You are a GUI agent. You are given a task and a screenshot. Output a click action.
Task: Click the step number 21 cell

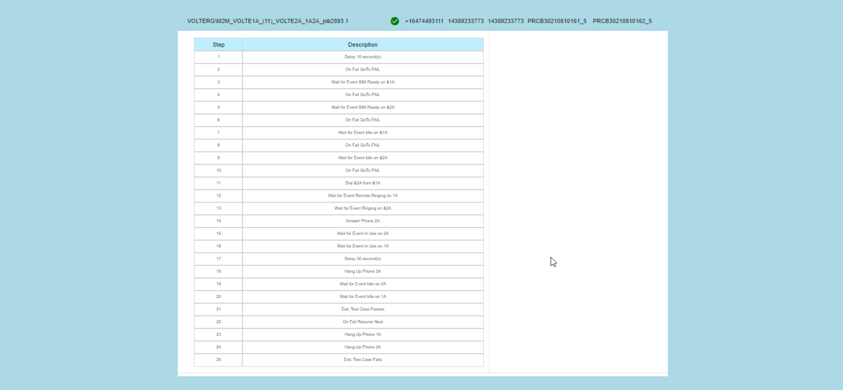click(x=219, y=309)
